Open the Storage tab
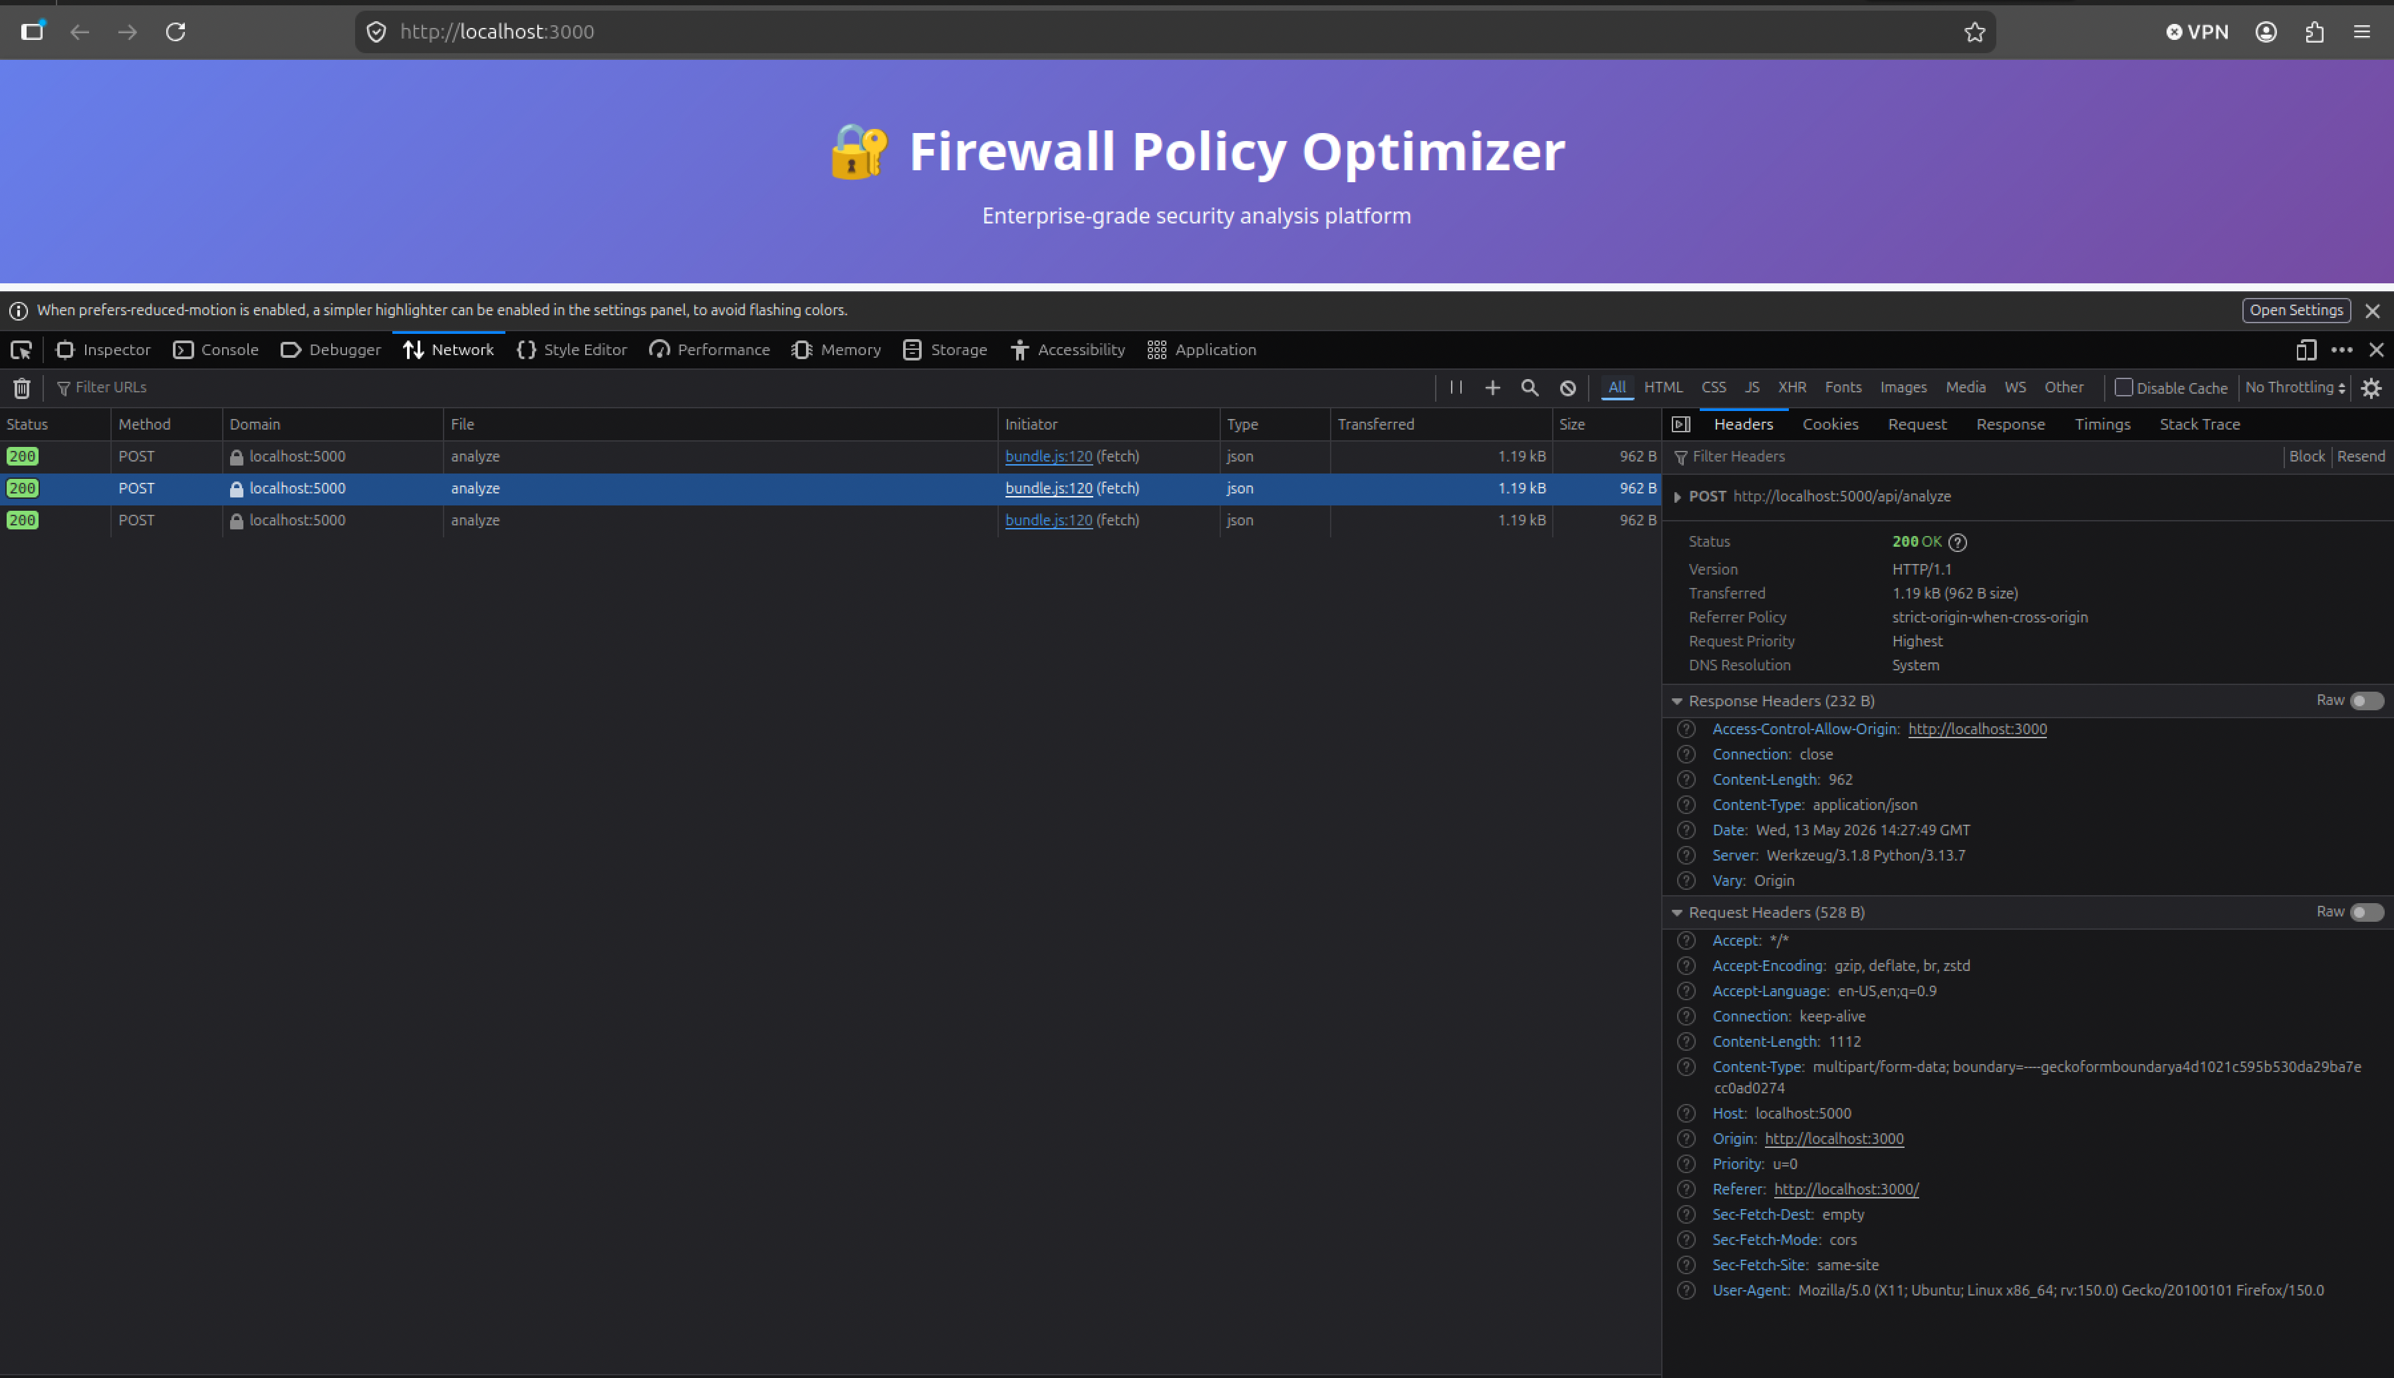This screenshot has width=2394, height=1378. pos(944,350)
